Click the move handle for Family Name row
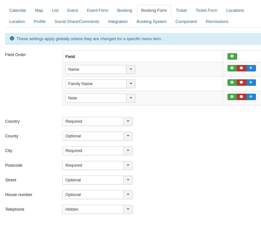Screen dimensions: 261x225 tap(251, 83)
